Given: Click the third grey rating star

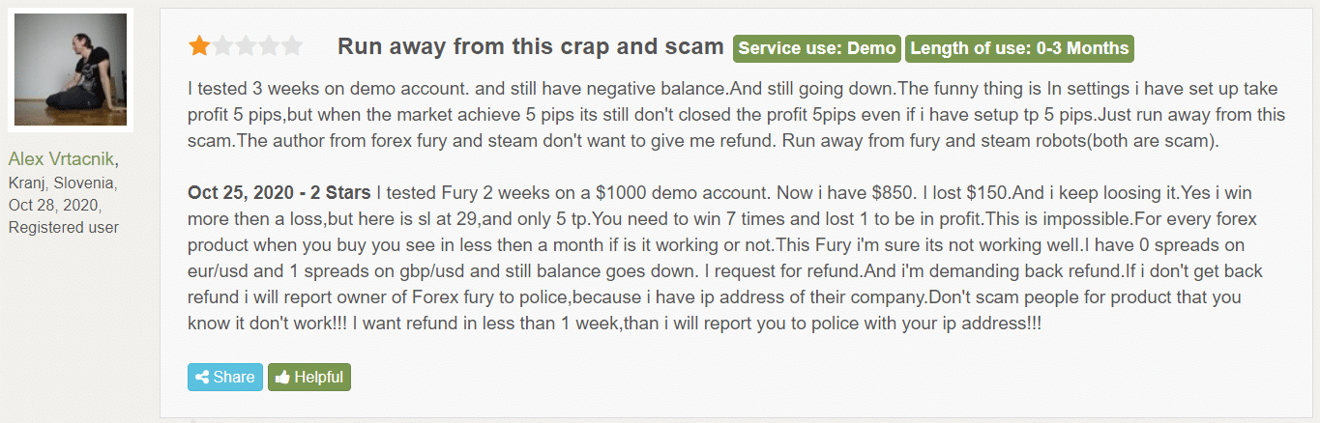Looking at the screenshot, I should click(246, 45).
